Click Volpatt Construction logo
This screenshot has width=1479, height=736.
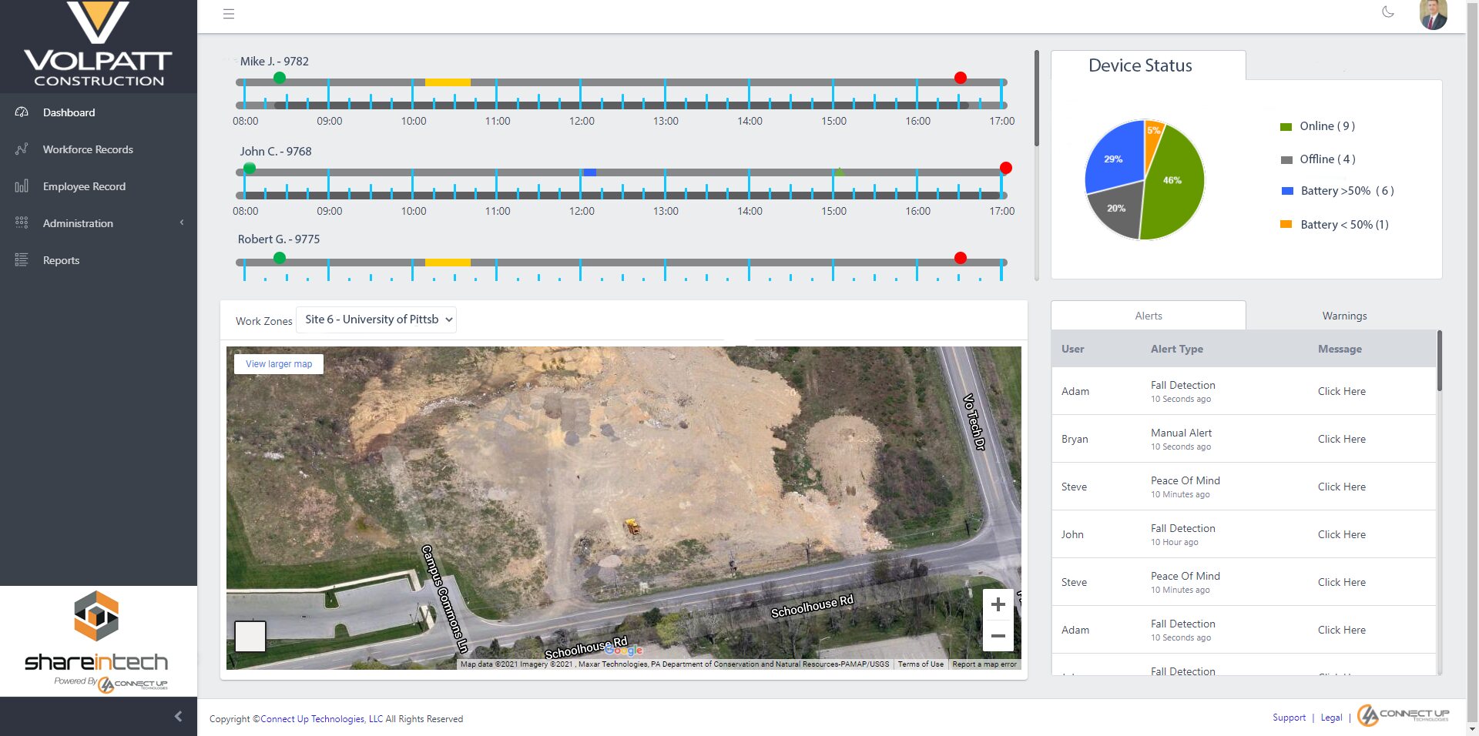(x=99, y=45)
